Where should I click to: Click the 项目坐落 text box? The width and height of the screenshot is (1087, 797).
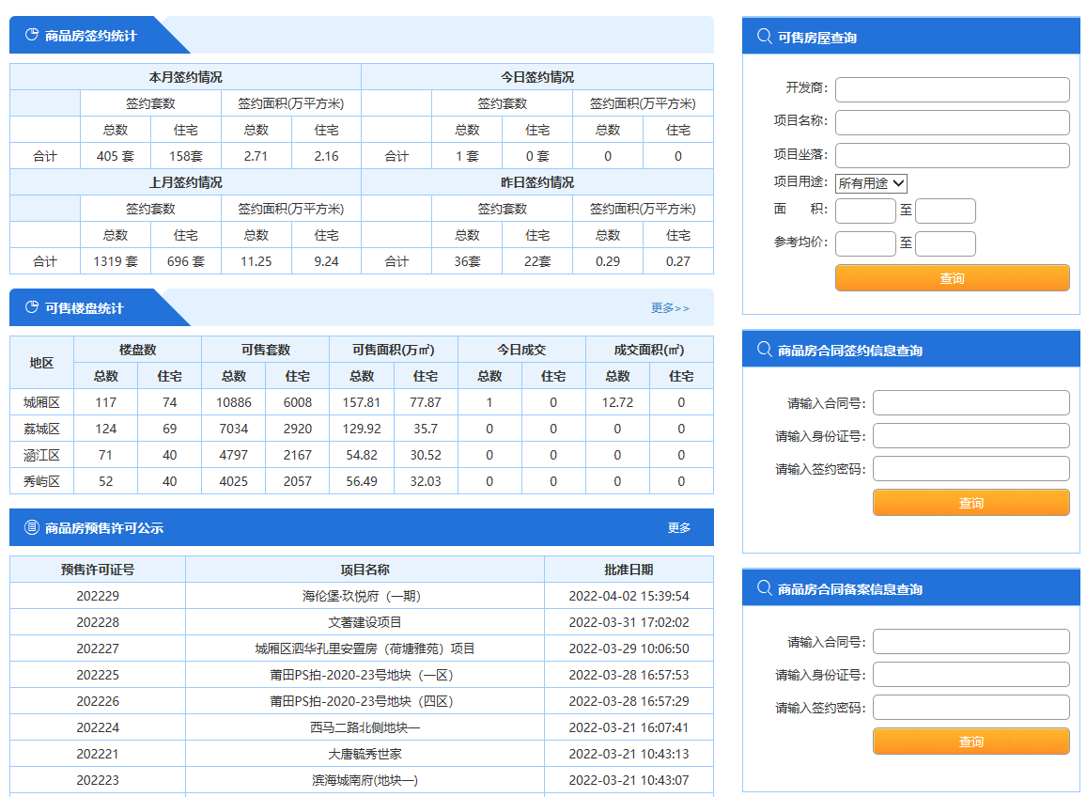coord(952,156)
